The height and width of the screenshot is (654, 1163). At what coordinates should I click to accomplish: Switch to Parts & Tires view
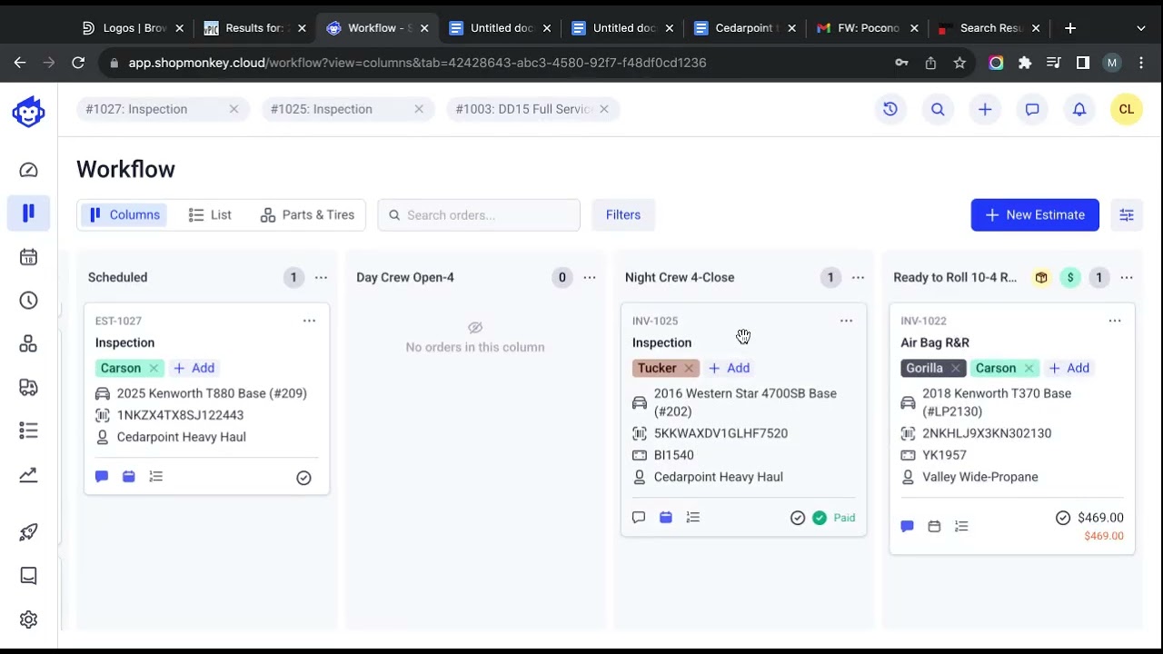point(307,215)
